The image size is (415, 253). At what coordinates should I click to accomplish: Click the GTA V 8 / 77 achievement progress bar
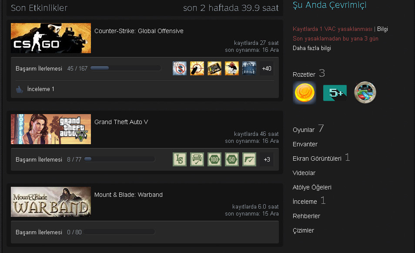[x=119, y=159]
